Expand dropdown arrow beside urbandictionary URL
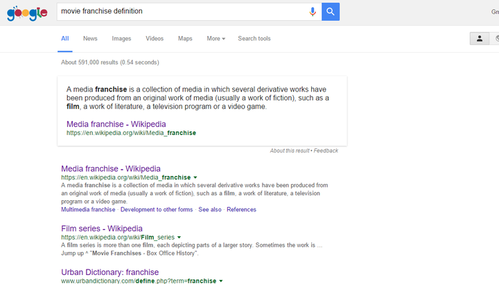This screenshot has height=284, width=499. point(221,281)
